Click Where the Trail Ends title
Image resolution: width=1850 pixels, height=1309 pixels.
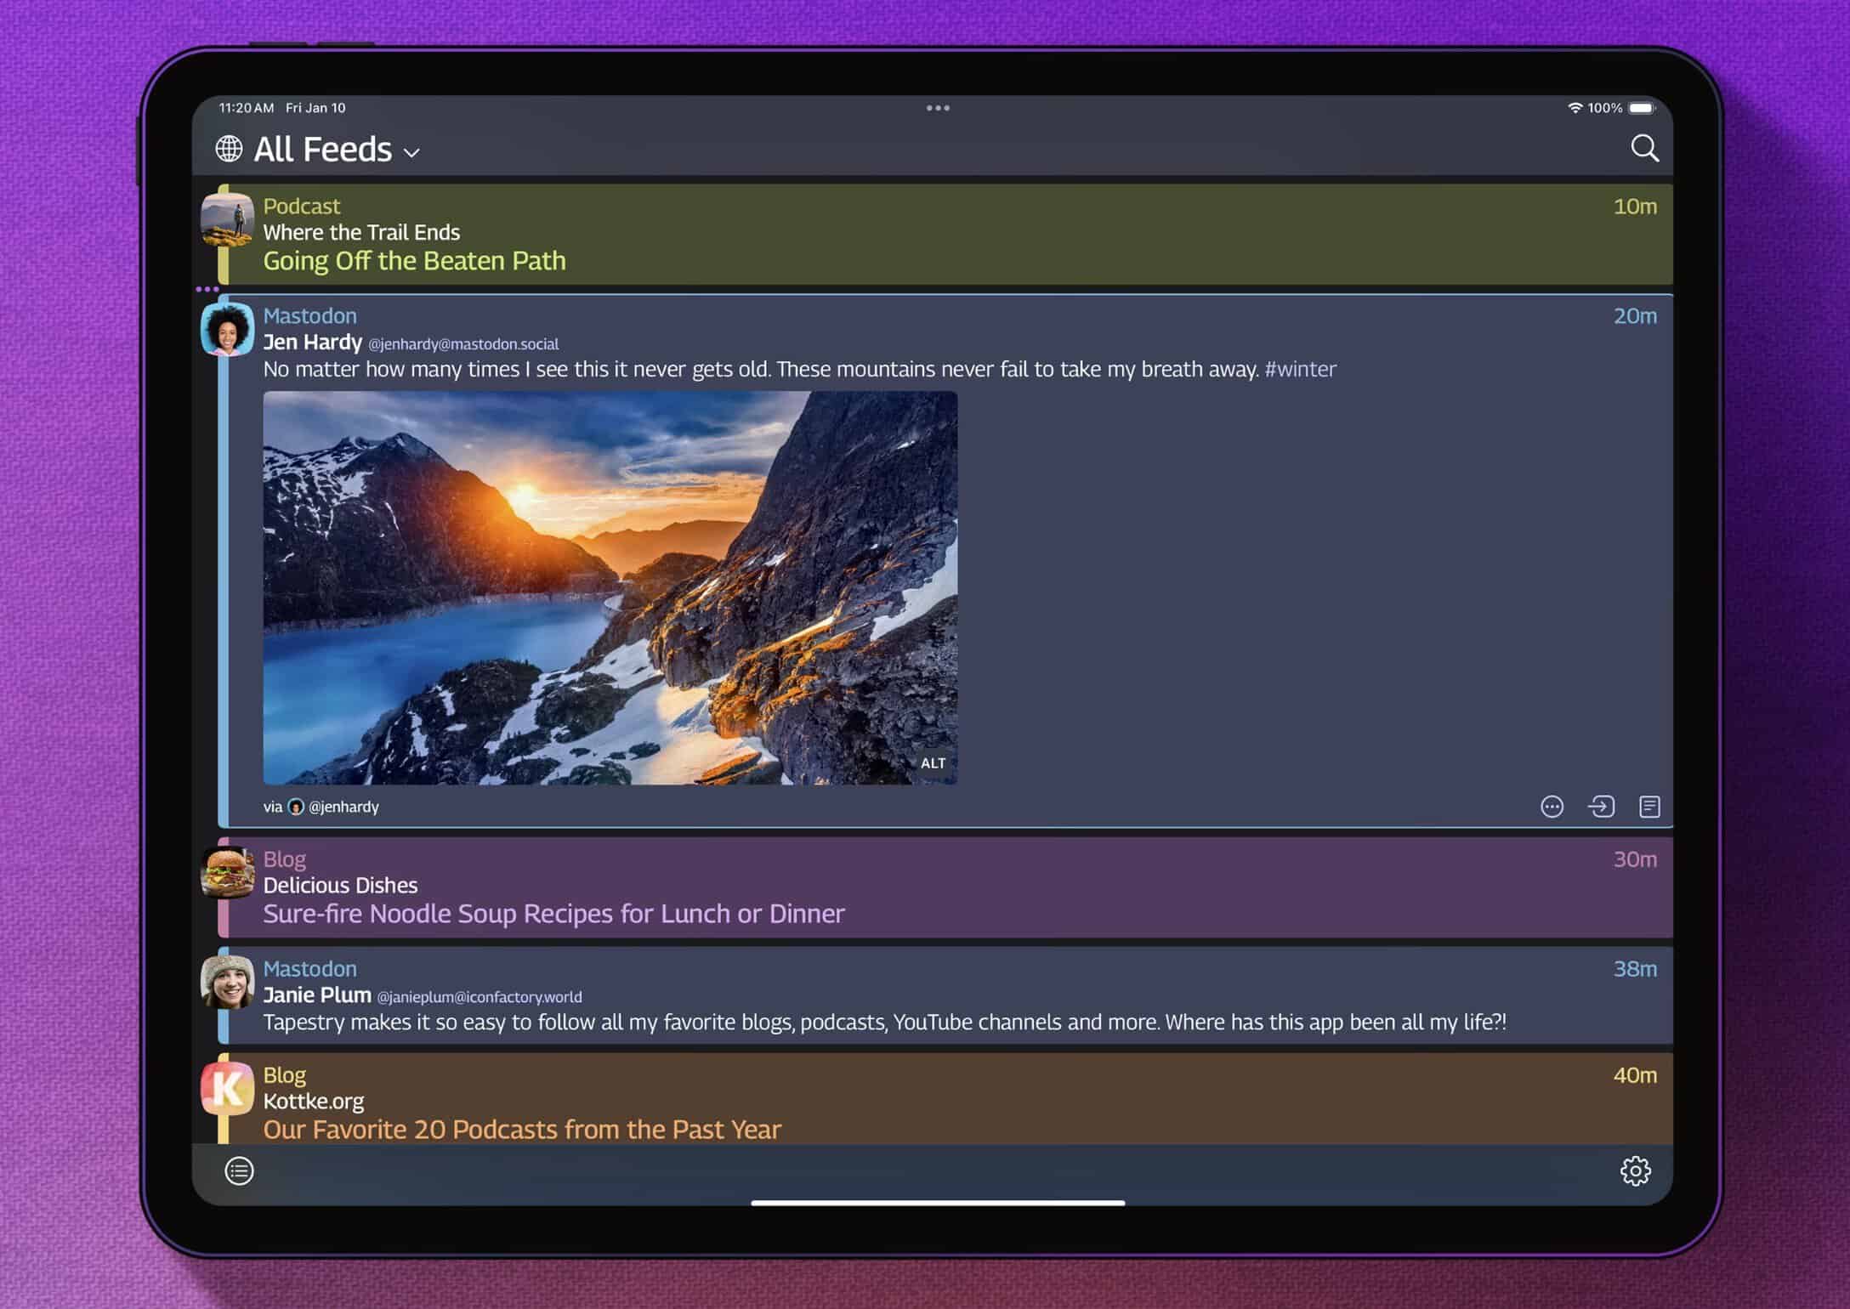[x=361, y=233]
